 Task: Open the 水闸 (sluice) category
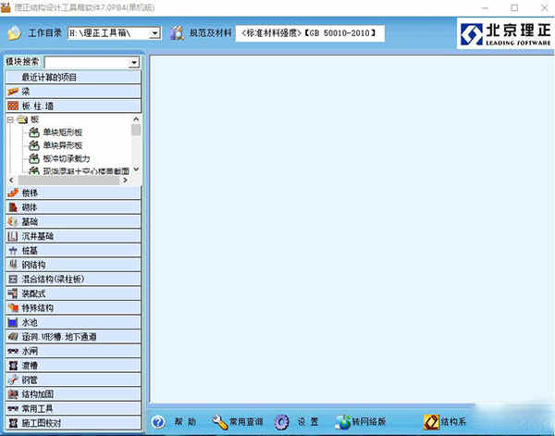[73, 351]
